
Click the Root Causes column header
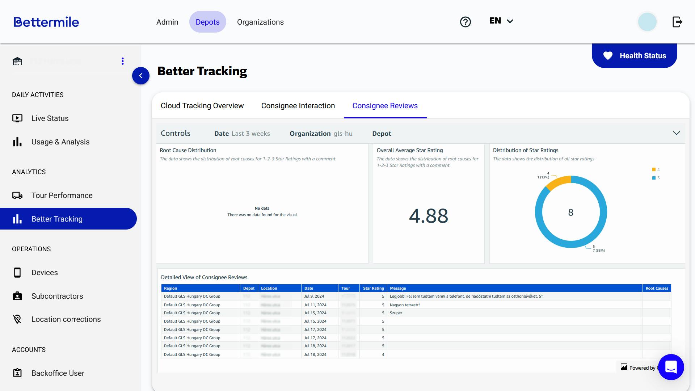coord(657,288)
